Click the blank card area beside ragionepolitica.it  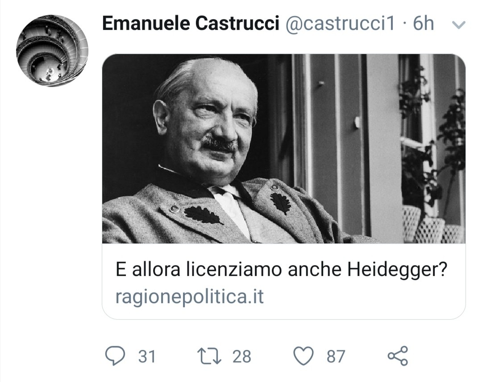363,296
